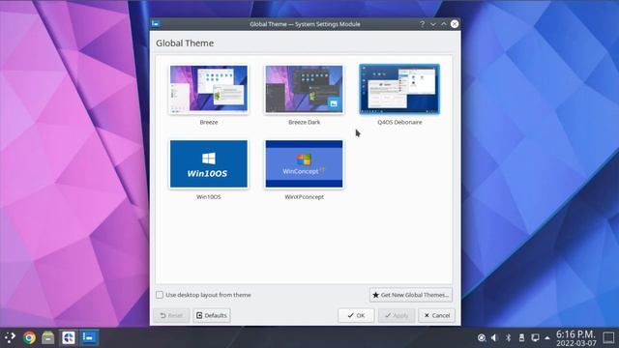Select the Breeze theme thumbnail

(x=209, y=89)
